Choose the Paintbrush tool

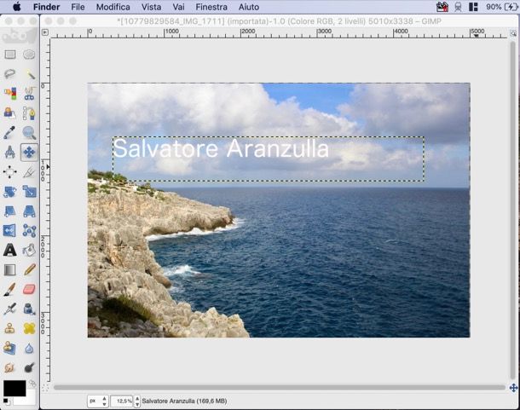click(x=10, y=289)
